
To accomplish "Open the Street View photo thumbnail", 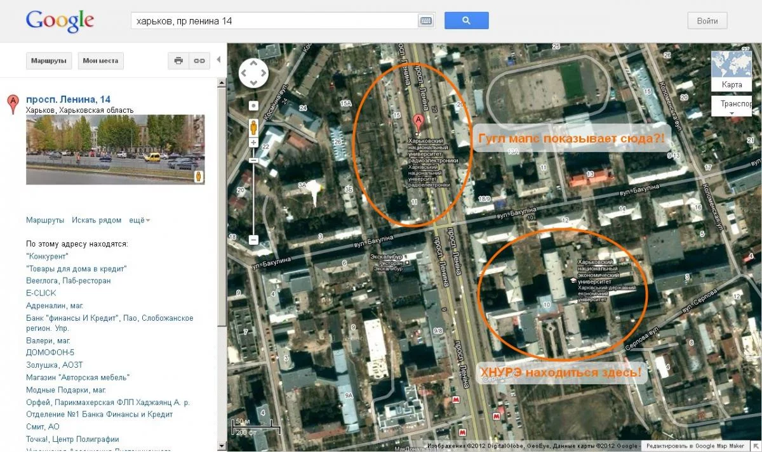I will [x=115, y=149].
